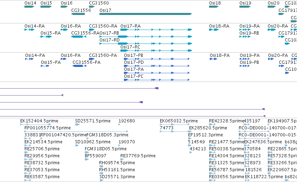The height and width of the screenshot is (182, 297).
Task: Click the Osi16-RA transcript label
Action: click(71, 26)
